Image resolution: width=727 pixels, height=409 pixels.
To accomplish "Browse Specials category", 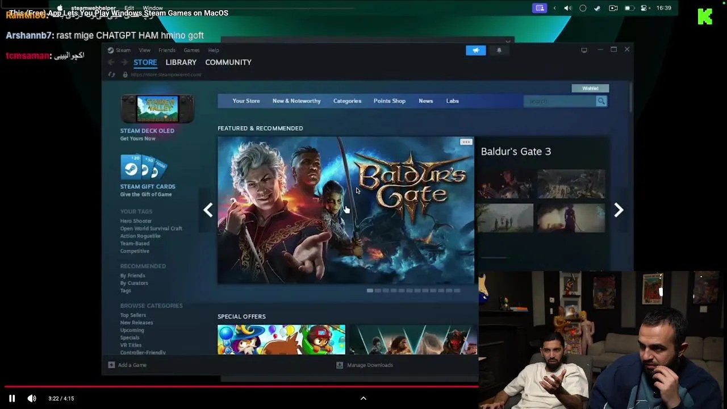I will coord(129,337).
